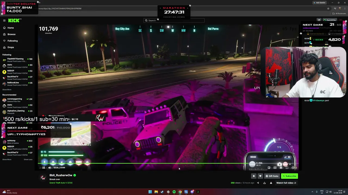Open the weather widget on the taskbar
Screen dimensions: 348x195
click(x=10, y=192)
